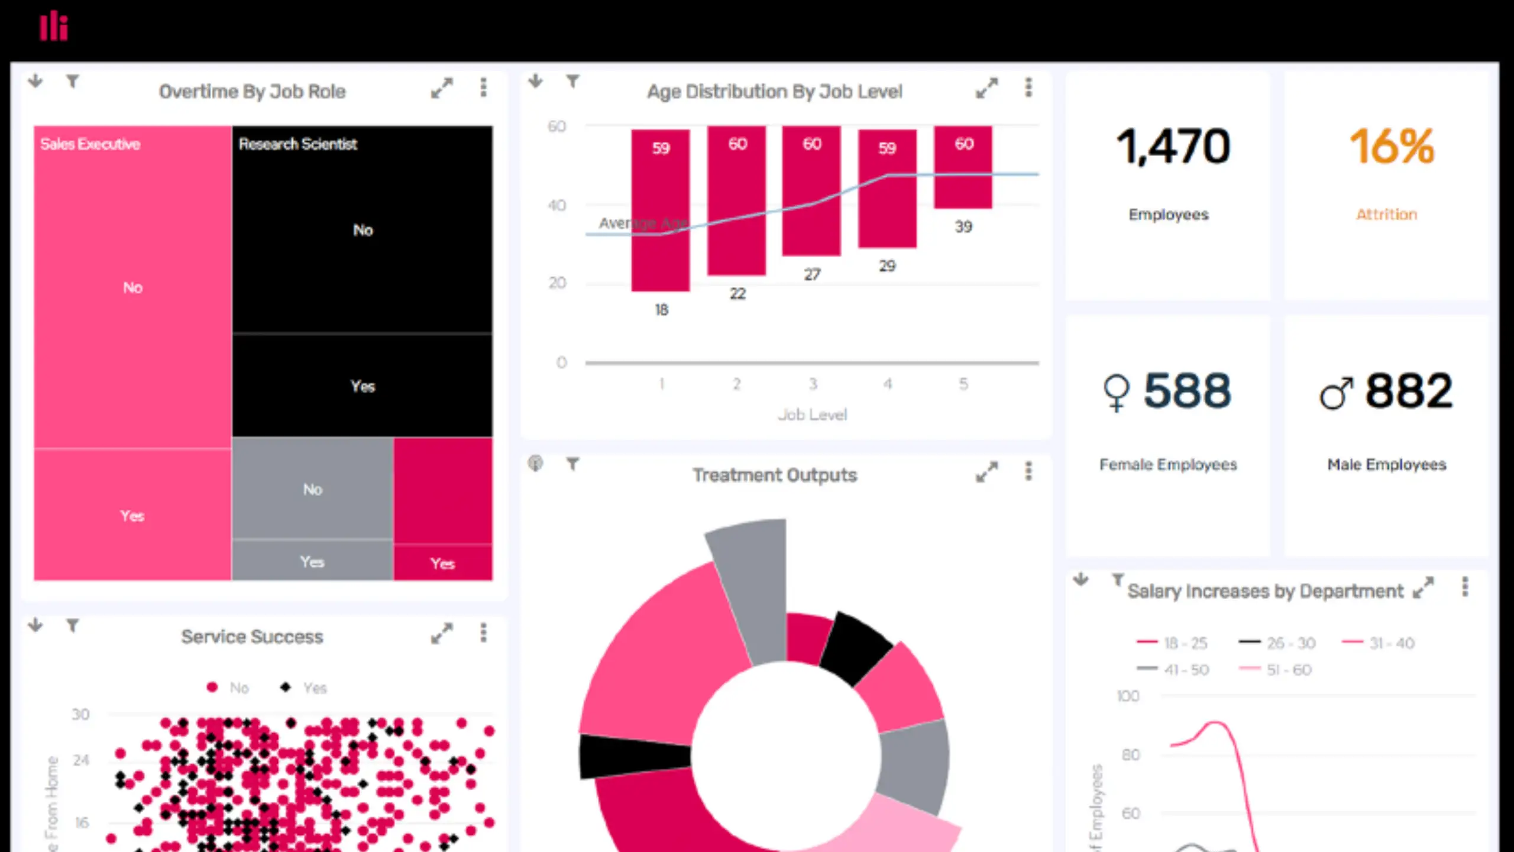Click download arrow on Age Distribution chart
The width and height of the screenshot is (1514, 852).
(x=535, y=81)
